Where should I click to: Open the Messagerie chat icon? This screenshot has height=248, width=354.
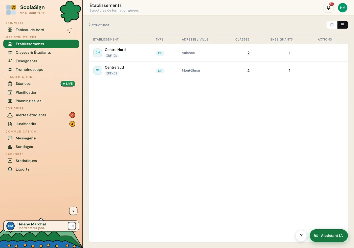tap(10, 138)
